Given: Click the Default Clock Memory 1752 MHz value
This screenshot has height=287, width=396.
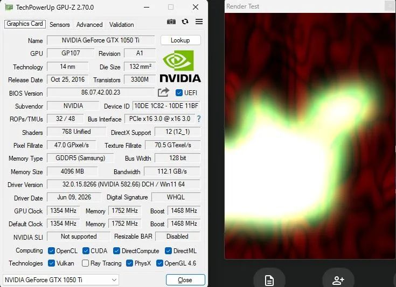Looking at the screenshot, I should coord(124,224).
